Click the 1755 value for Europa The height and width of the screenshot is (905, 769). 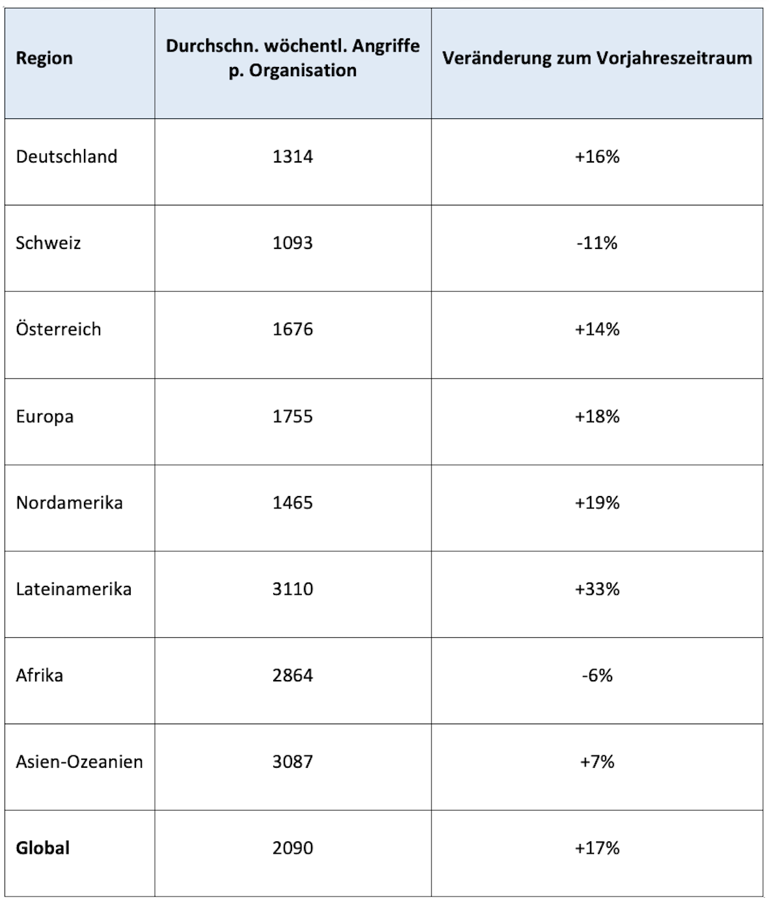293,417
